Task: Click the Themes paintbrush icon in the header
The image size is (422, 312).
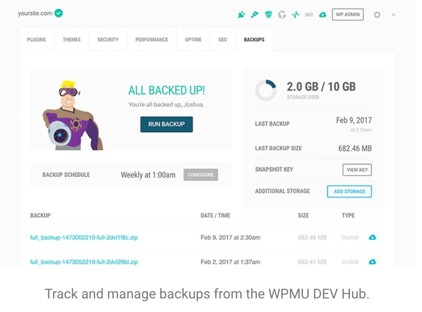Action: pos(255,14)
